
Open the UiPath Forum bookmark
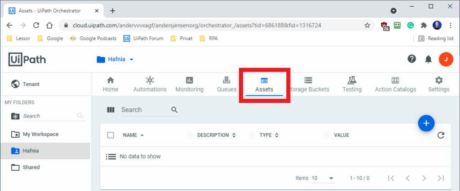pos(143,38)
